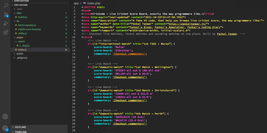
Task: Open [...slug].js file
Action: point(25,46)
